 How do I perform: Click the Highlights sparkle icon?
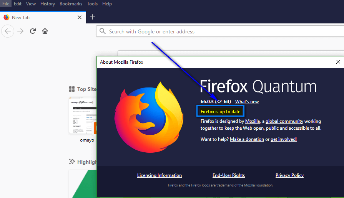click(x=72, y=162)
